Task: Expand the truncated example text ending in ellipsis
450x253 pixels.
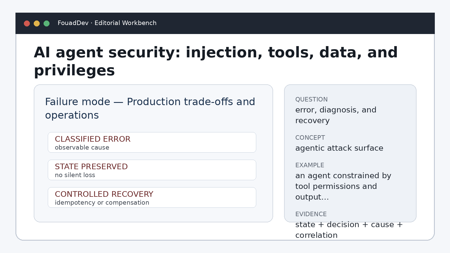Action: [x=343, y=186]
